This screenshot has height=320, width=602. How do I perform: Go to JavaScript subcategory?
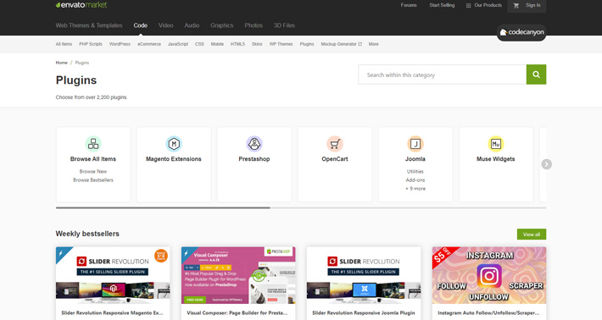(178, 44)
